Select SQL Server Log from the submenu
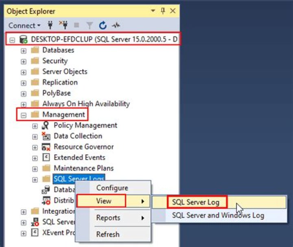Image resolution: width=293 pixels, height=247 pixels. click(x=219, y=202)
